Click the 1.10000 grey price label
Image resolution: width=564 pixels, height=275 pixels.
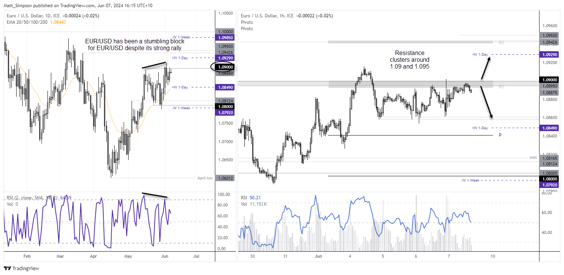click(x=224, y=32)
